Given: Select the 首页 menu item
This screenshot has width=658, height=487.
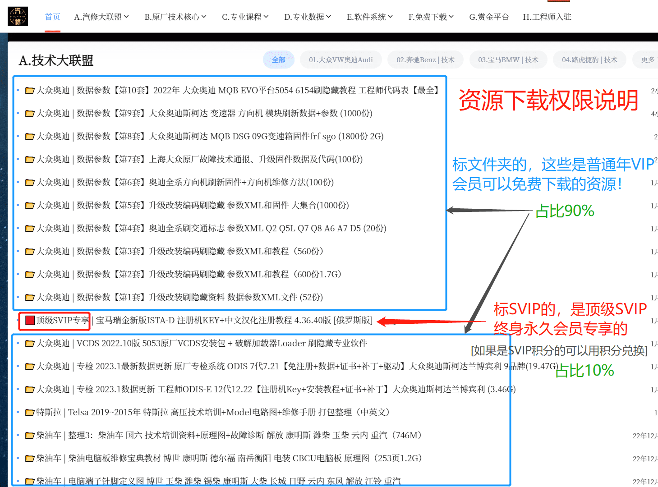Looking at the screenshot, I should 52,17.
